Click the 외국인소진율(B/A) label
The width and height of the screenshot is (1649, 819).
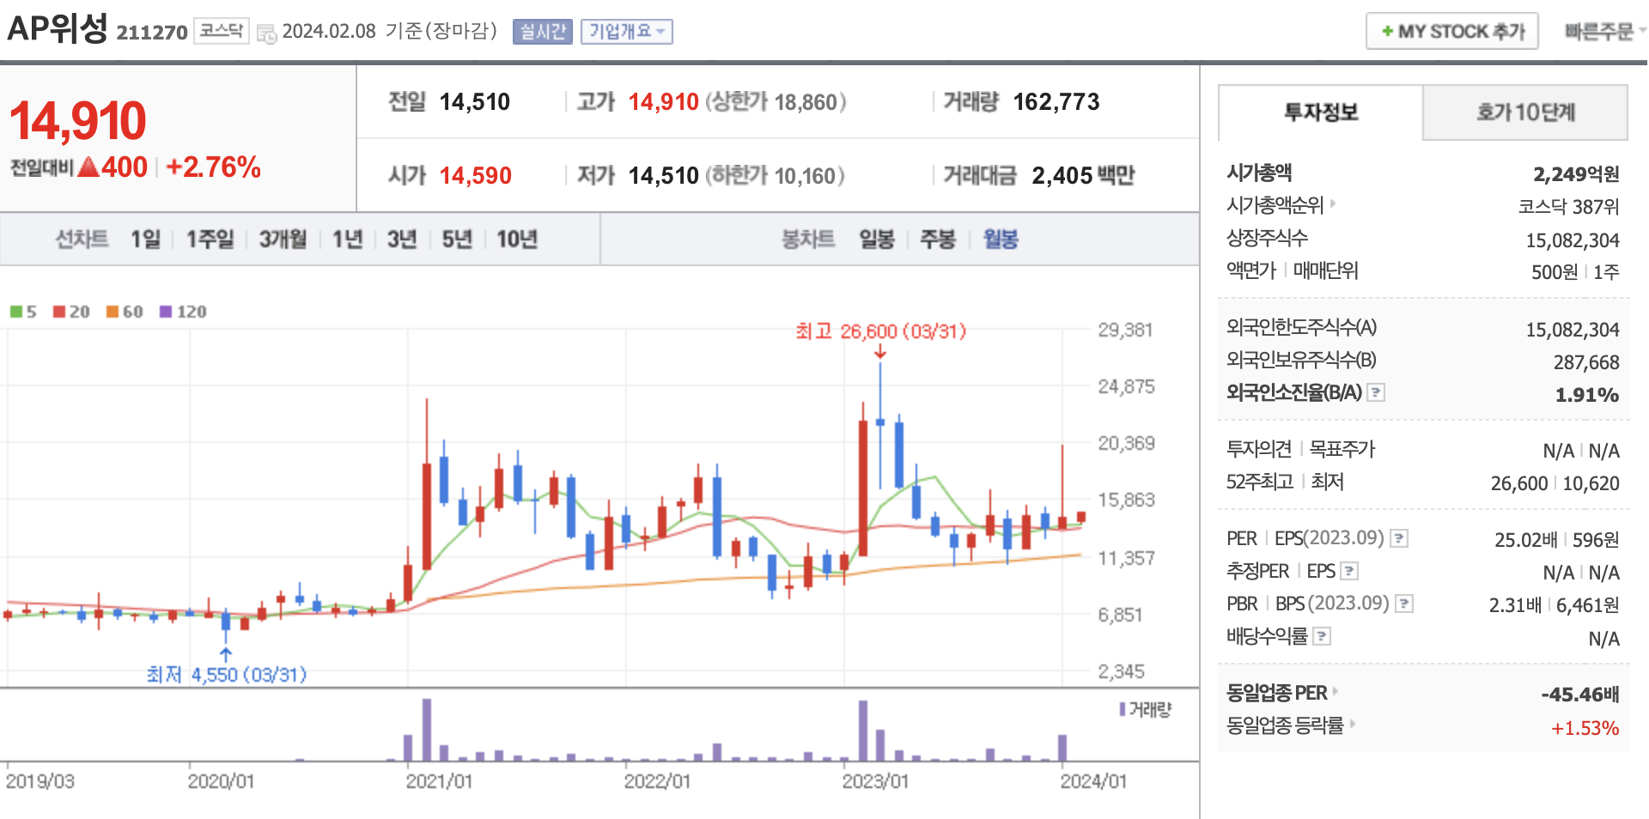1294,392
